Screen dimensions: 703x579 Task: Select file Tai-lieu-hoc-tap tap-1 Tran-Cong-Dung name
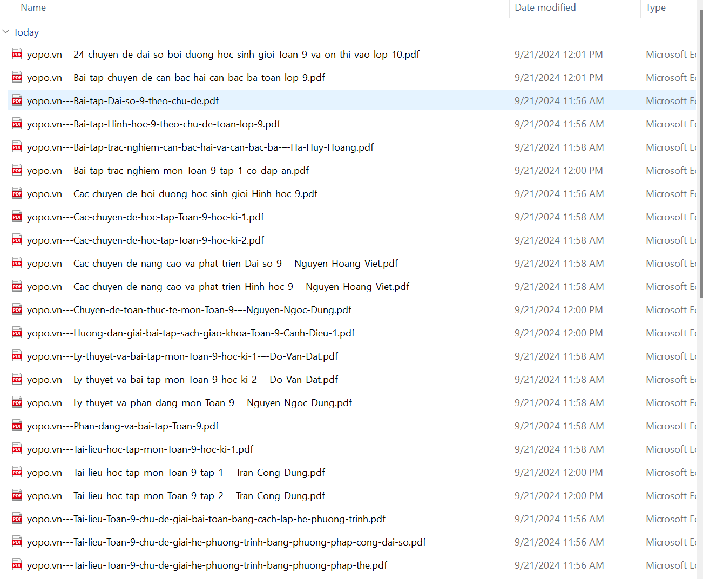pos(176,473)
